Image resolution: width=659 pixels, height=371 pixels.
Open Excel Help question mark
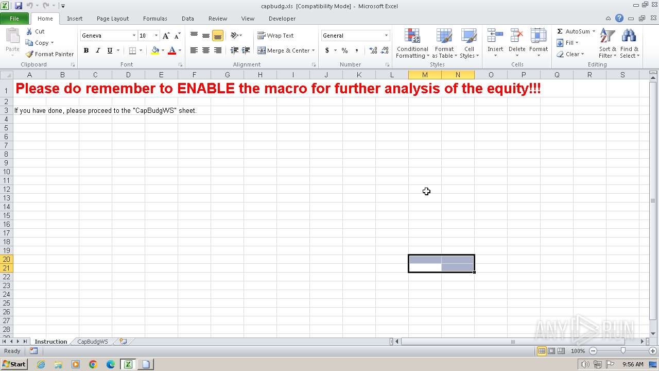tap(619, 18)
